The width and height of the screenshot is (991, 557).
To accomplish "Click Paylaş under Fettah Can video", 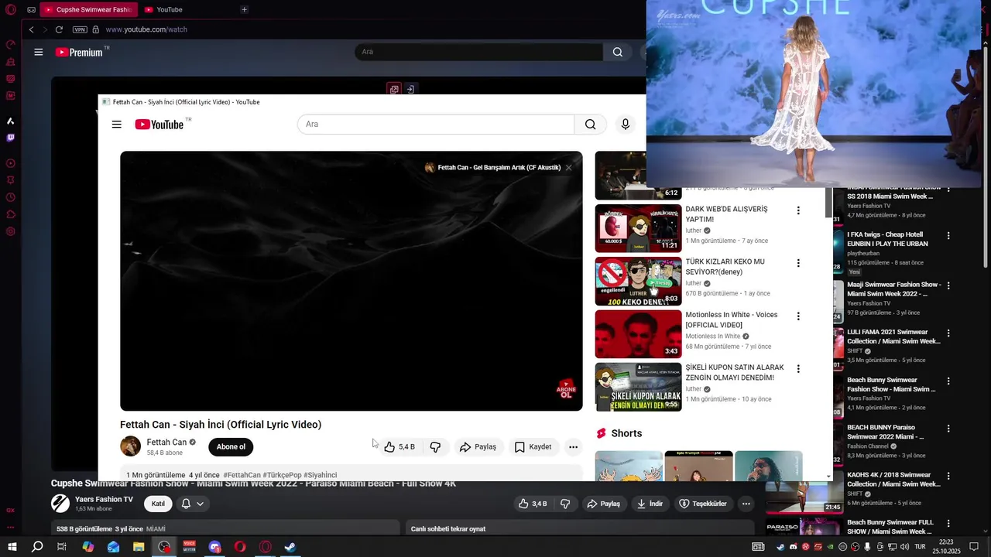I will [478, 446].
